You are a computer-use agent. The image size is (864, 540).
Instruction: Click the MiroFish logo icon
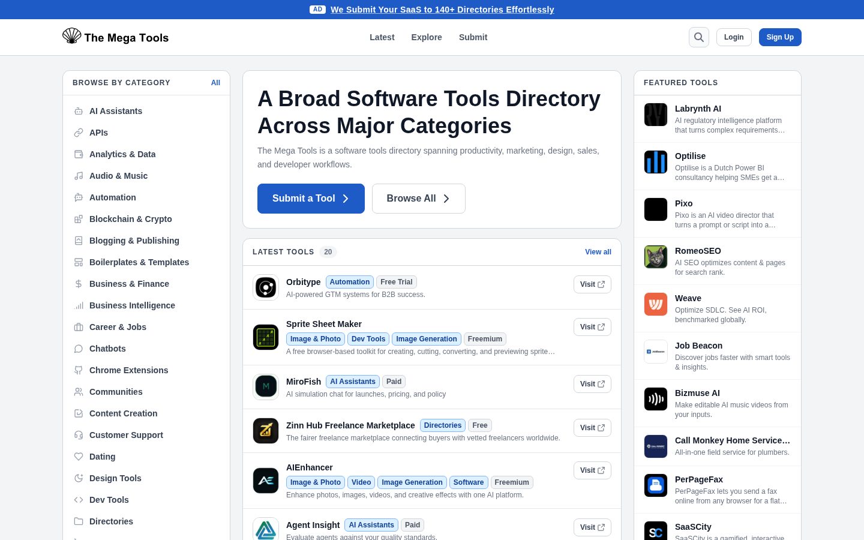point(266,387)
